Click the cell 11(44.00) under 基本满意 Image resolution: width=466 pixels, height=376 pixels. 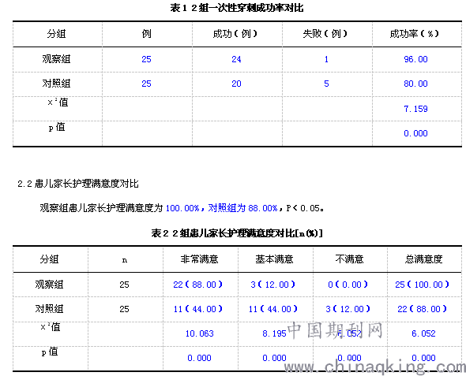(x=273, y=309)
